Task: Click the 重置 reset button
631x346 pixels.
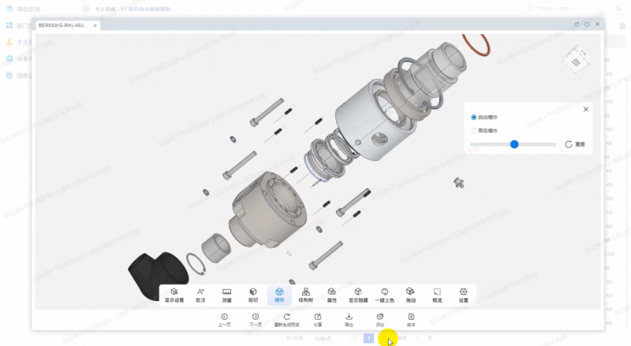Action: [575, 144]
